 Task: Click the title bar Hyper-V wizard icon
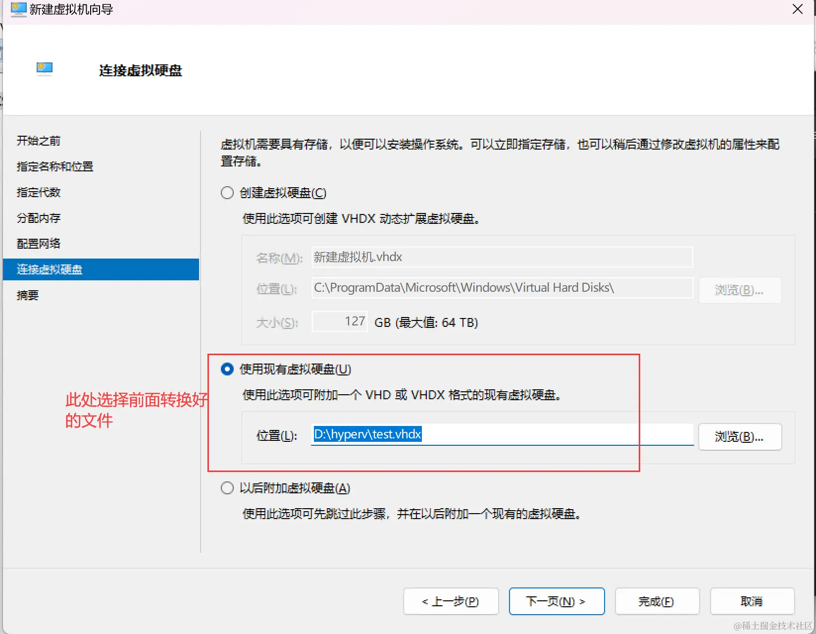tap(18, 9)
